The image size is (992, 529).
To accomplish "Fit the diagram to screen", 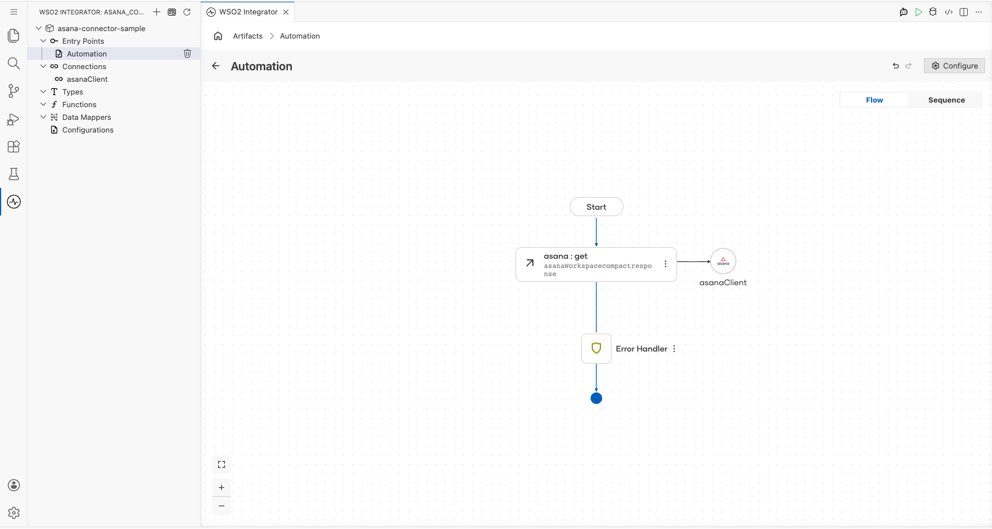I will click(x=221, y=464).
